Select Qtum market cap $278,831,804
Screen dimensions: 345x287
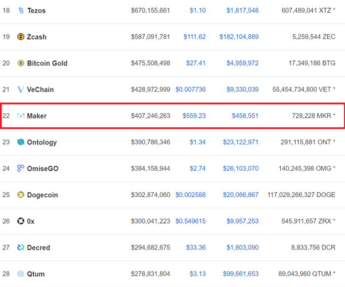[150, 274]
